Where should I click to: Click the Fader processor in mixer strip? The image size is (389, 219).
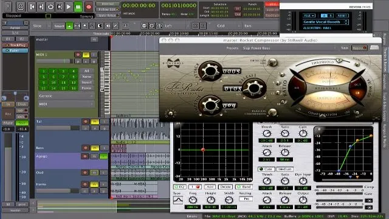[x=15, y=50]
